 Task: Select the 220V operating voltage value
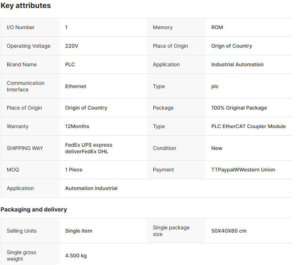pos(72,46)
